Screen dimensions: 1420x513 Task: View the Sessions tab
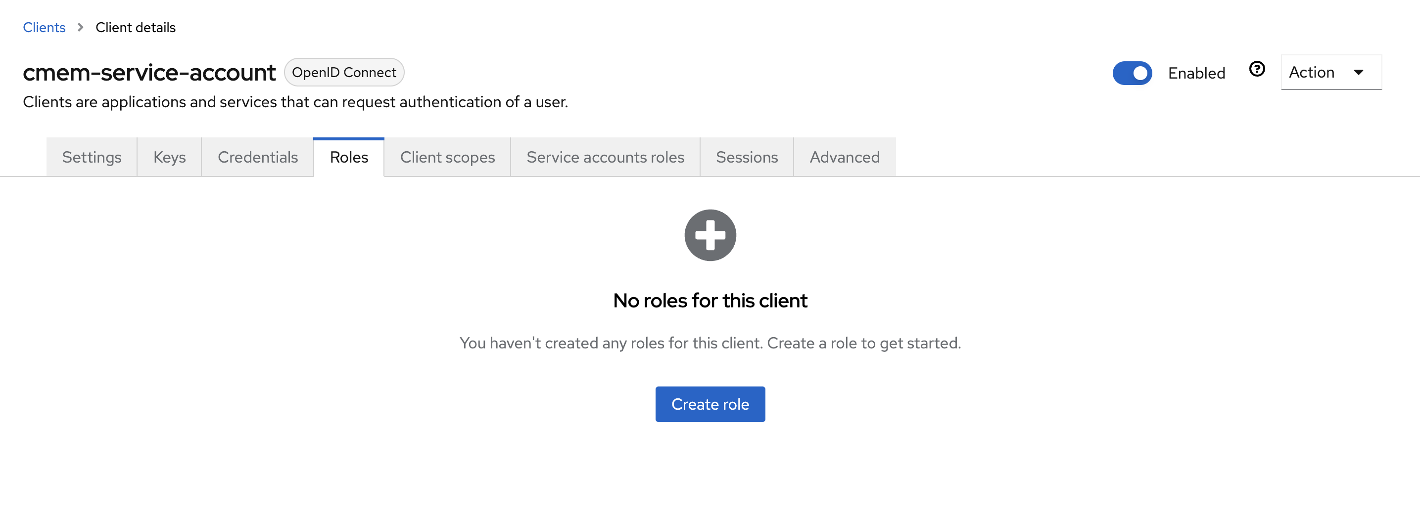[x=747, y=158]
